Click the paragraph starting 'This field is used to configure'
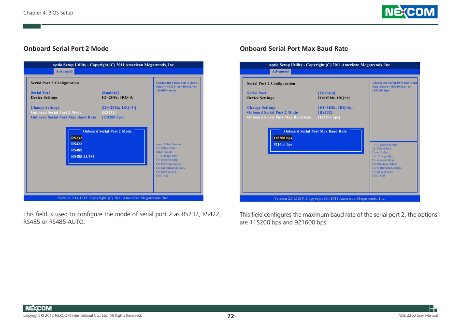The image size is (461, 325). pos(122,218)
